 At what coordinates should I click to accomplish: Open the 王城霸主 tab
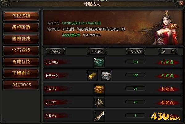[x=21, y=73]
